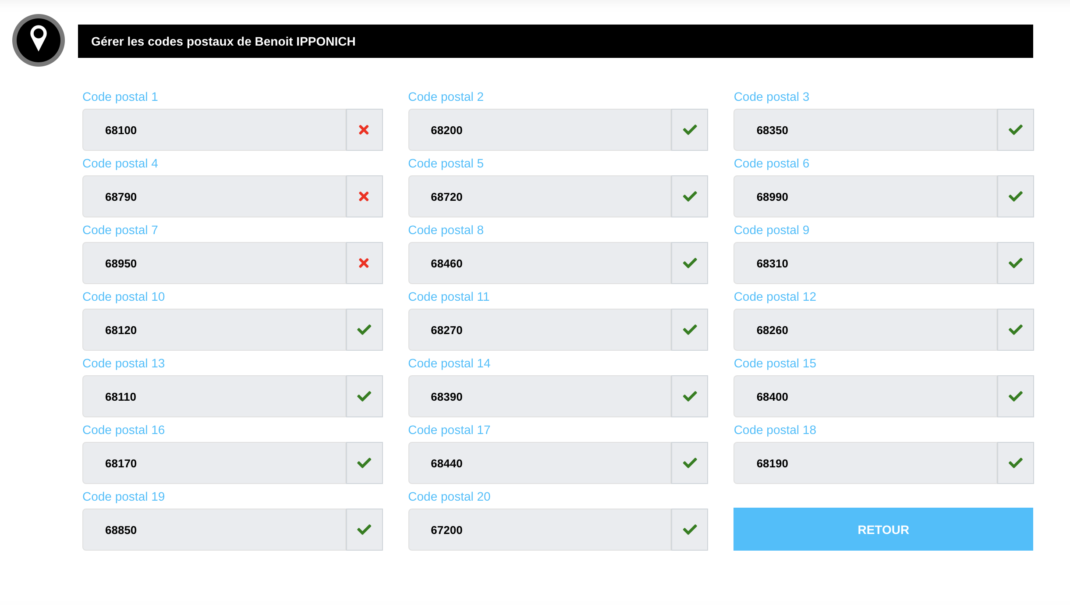Click the green check next to 68350

(x=1015, y=130)
